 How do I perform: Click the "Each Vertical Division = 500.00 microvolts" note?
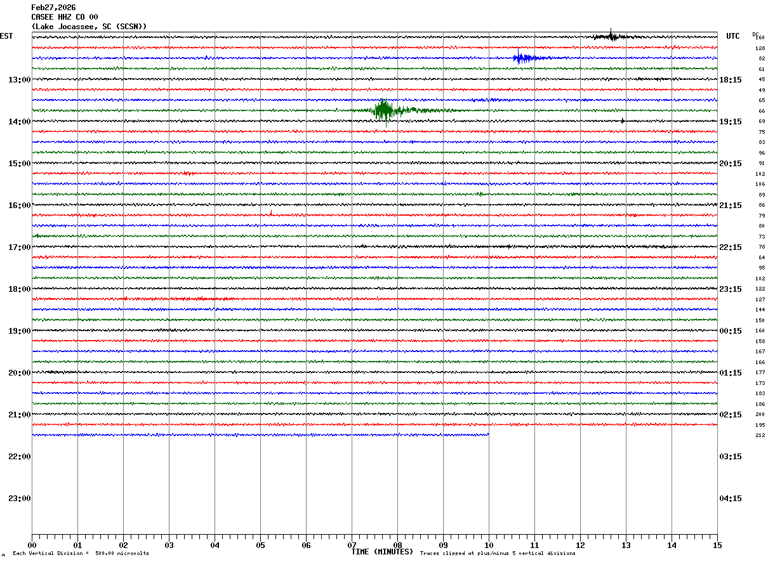[x=81, y=554]
